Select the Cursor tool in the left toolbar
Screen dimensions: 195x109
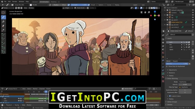tap(3, 12)
